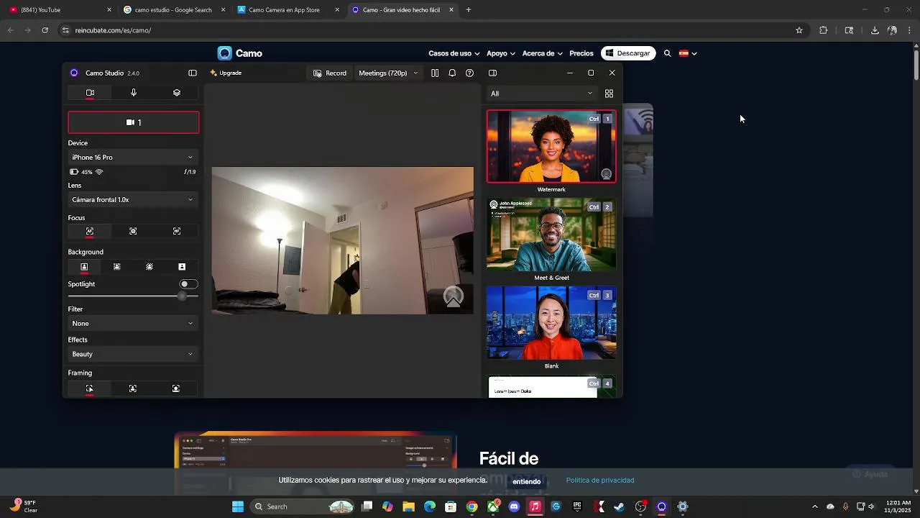
Task: Click the Descargar download button
Action: (628, 53)
